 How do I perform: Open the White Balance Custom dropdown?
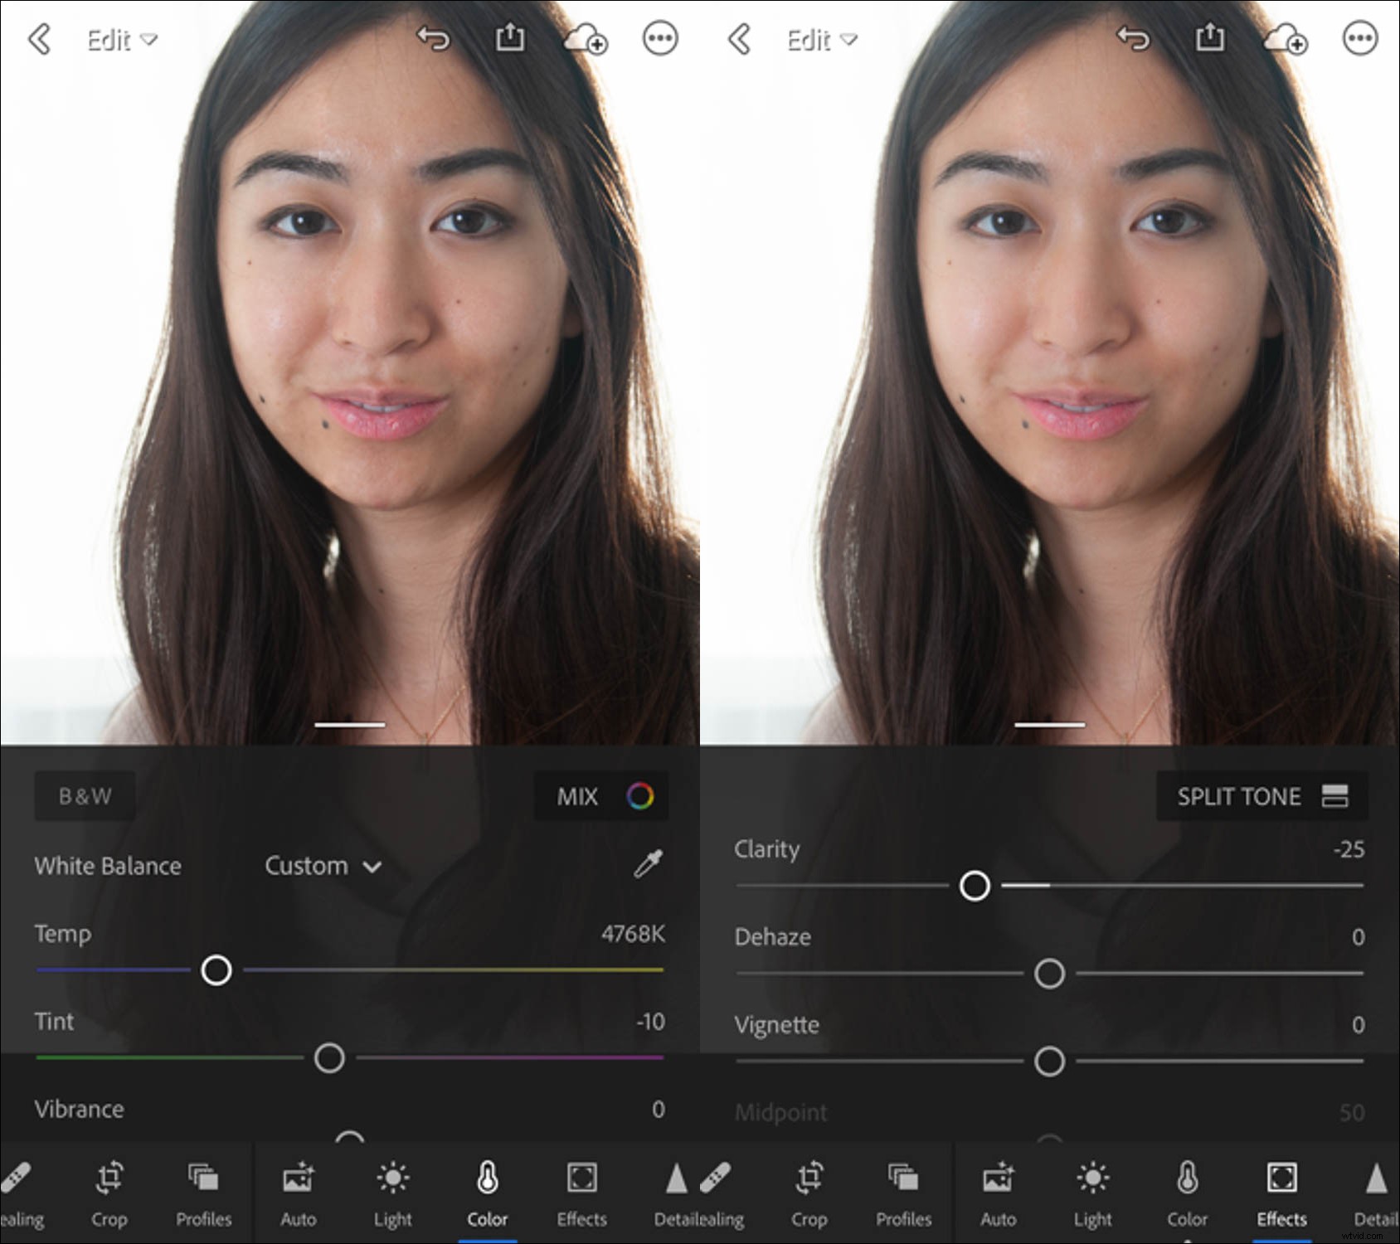coord(322,866)
